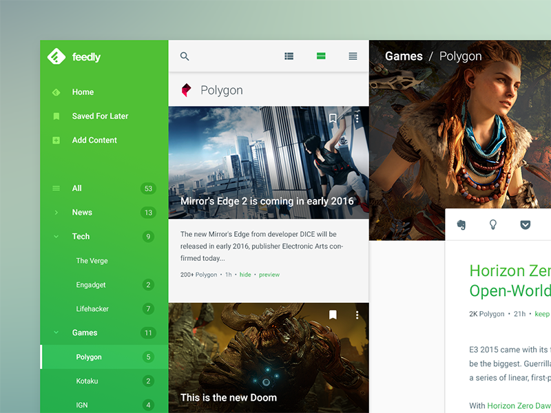
Task: Click the Polygon source logo icon
Action: point(186,90)
